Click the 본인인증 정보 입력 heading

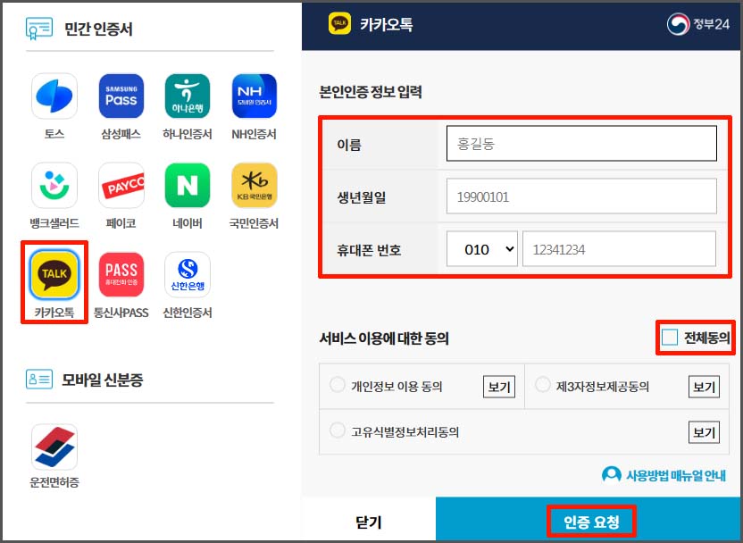point(371,92)
